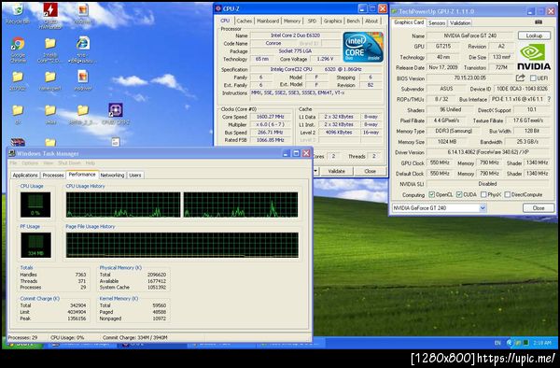Open the File menu in Task Manager
The image size is (560, 368).
(13, 163)
